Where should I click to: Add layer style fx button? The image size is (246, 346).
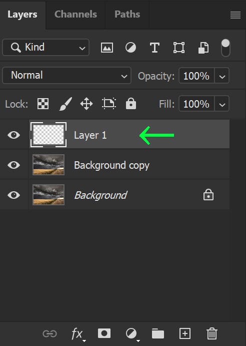coord(78,333)
